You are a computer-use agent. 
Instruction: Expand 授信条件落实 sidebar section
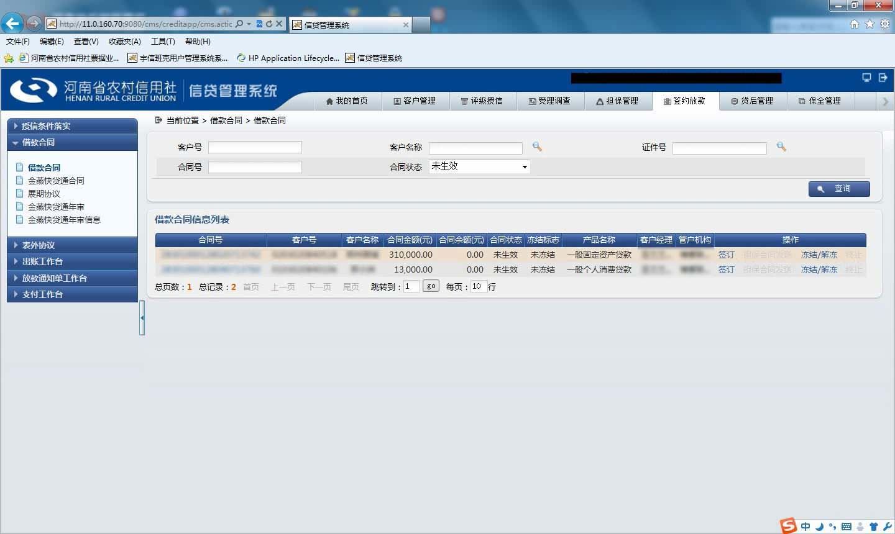pos(72,125)
